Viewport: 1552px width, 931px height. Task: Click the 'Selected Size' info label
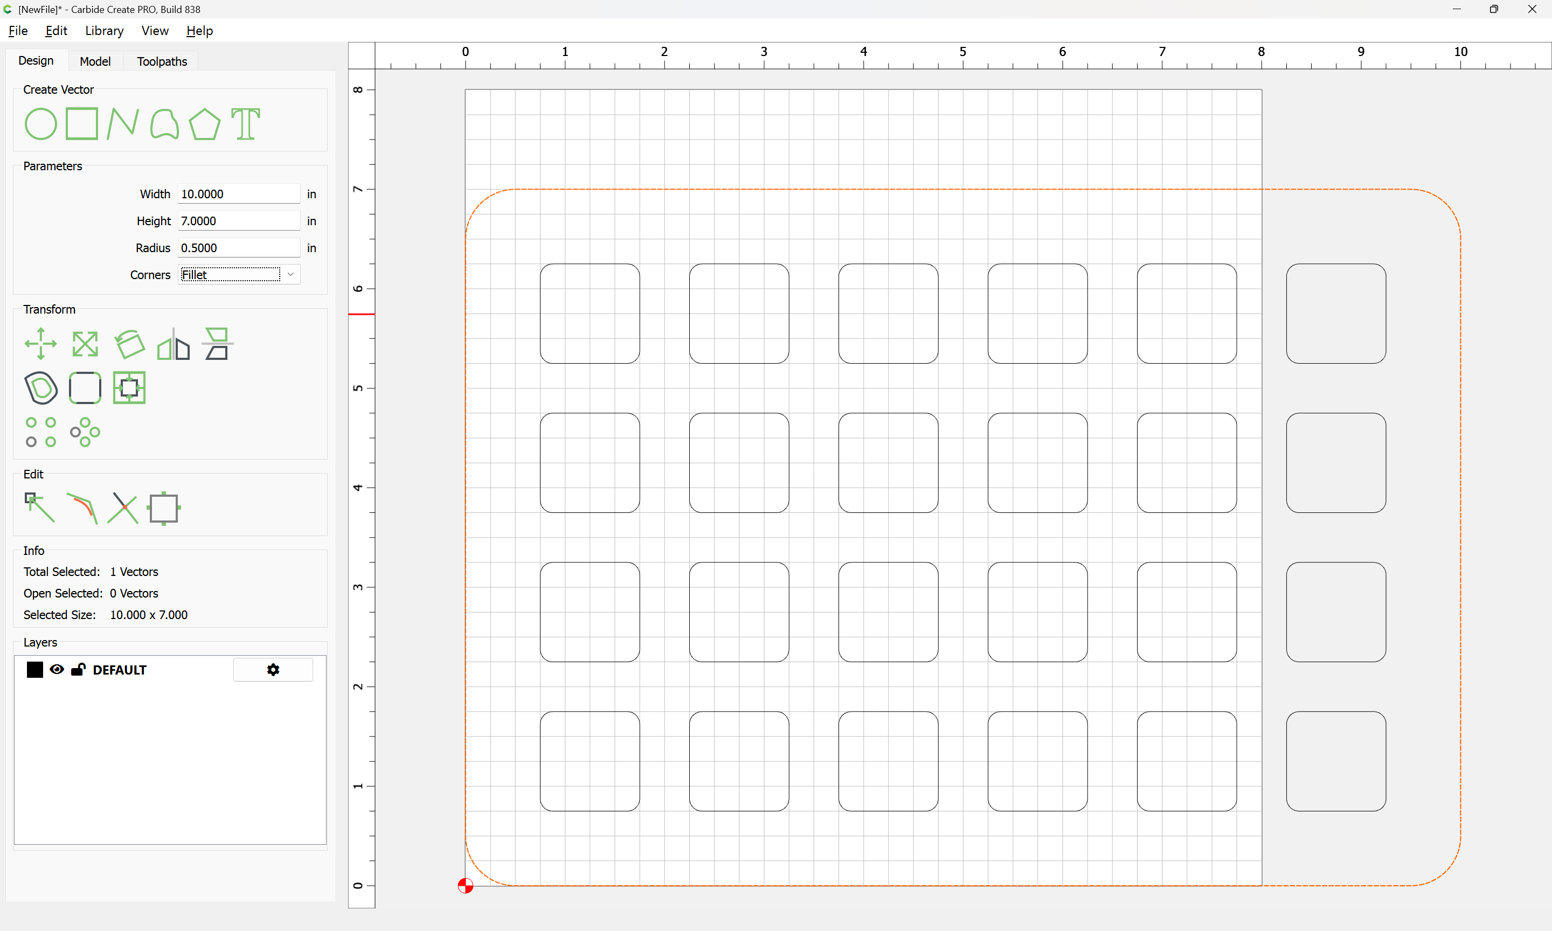pyautogui.click(x=60, y=615)
